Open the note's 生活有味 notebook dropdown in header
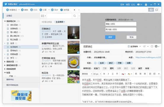164x107 pixels. (134, 47)
